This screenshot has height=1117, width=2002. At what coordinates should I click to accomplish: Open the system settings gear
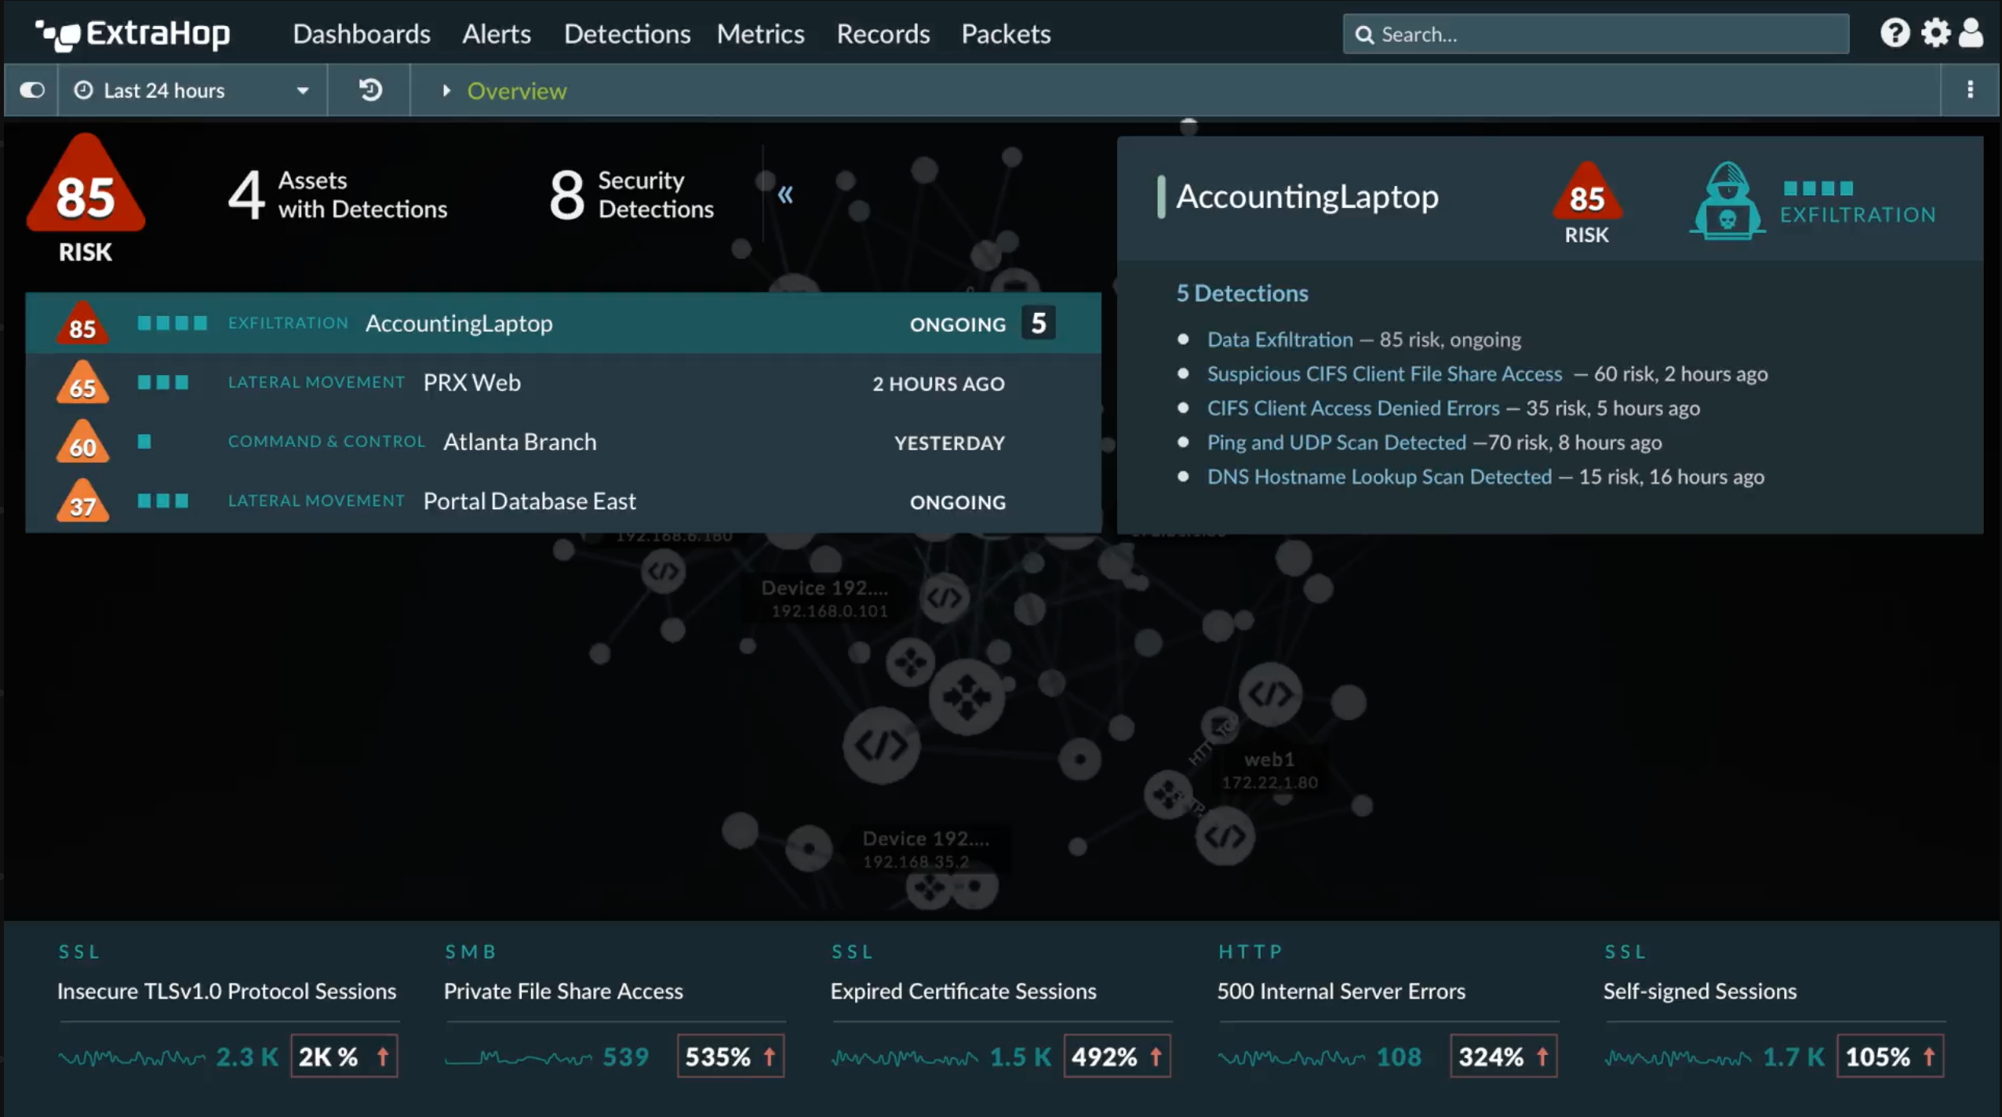click(1935, 33)
